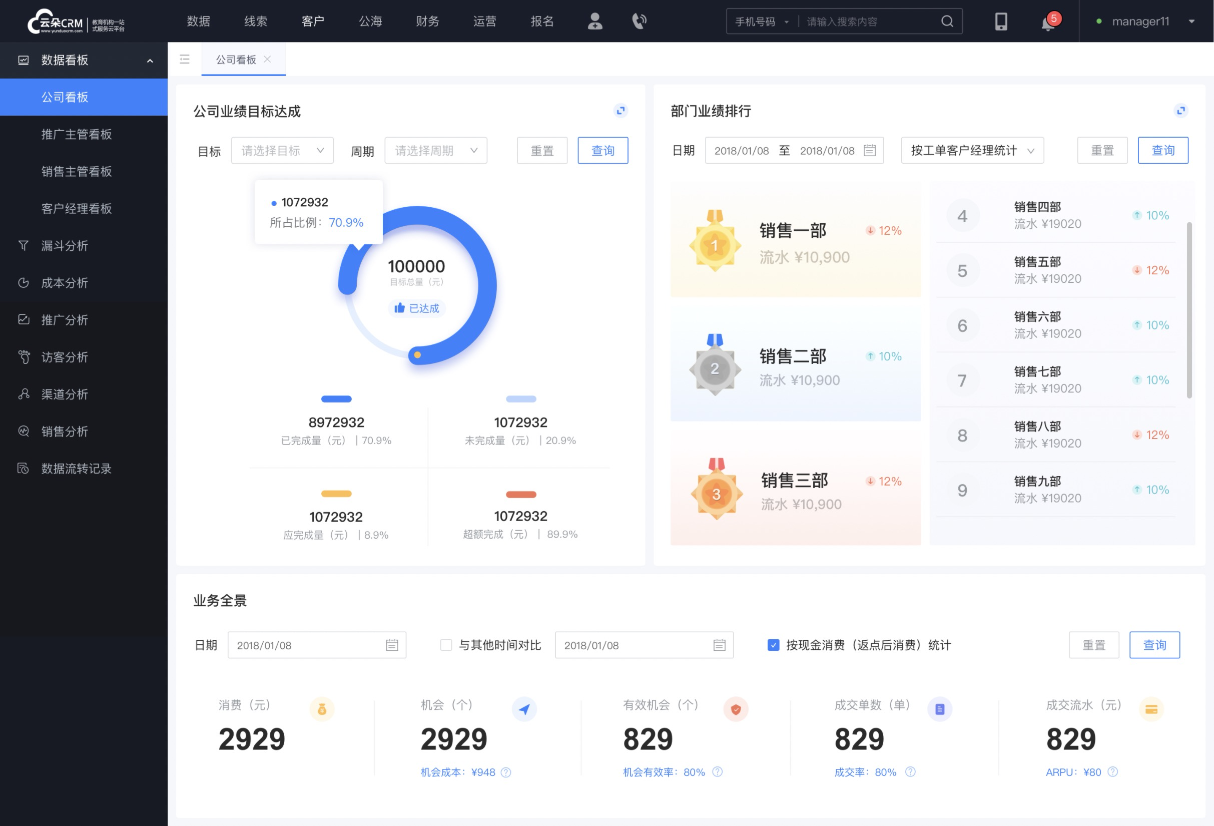Screen dimensions: 1214x826
Task: Select 目标 target dropdown filter
Action: pos(282,150)
